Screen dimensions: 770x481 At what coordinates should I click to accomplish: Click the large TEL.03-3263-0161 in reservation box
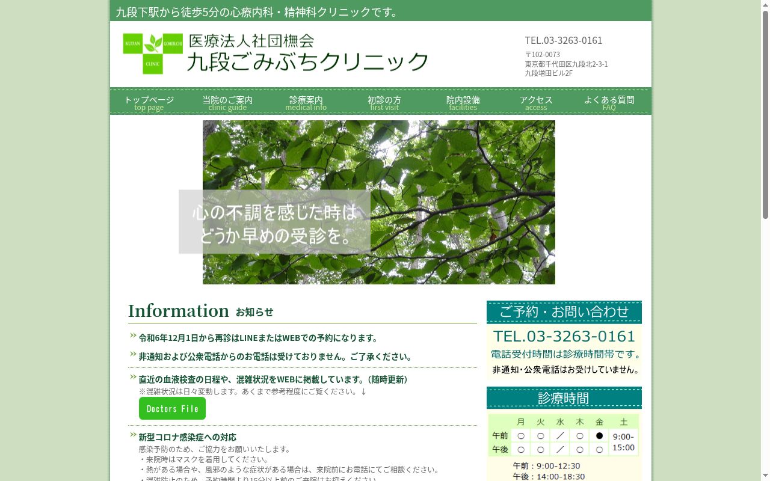(564, 336)
